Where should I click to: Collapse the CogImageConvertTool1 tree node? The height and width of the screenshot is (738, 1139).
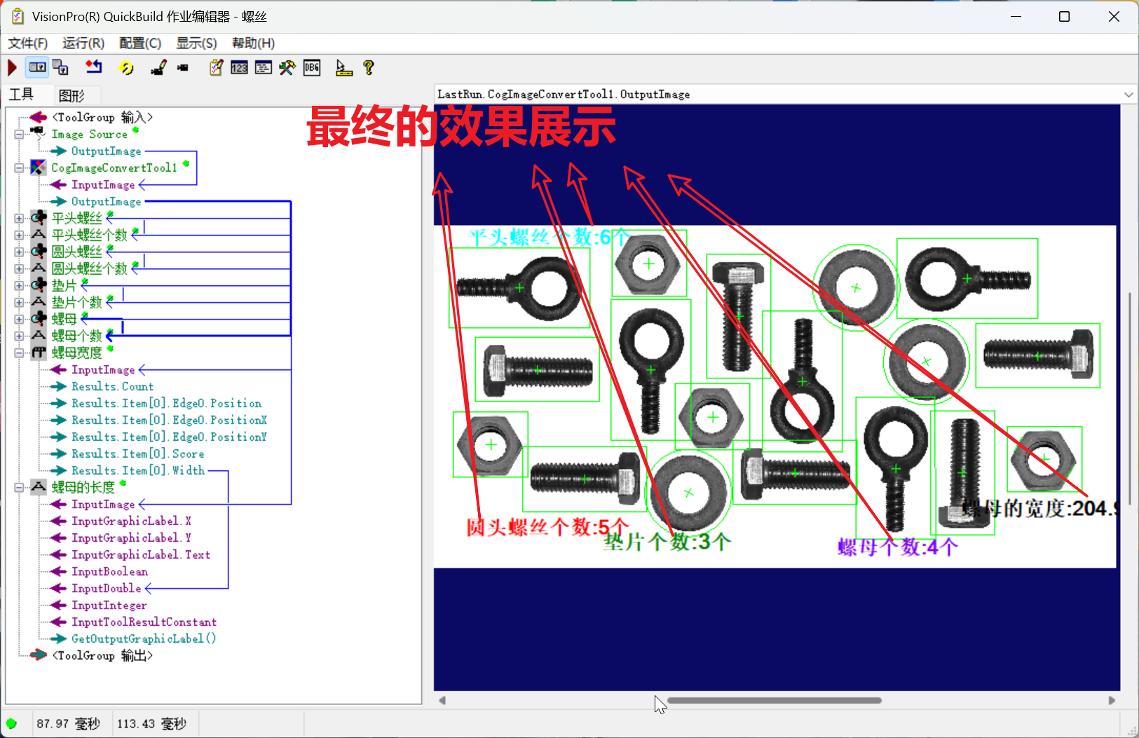click(20, 168)
